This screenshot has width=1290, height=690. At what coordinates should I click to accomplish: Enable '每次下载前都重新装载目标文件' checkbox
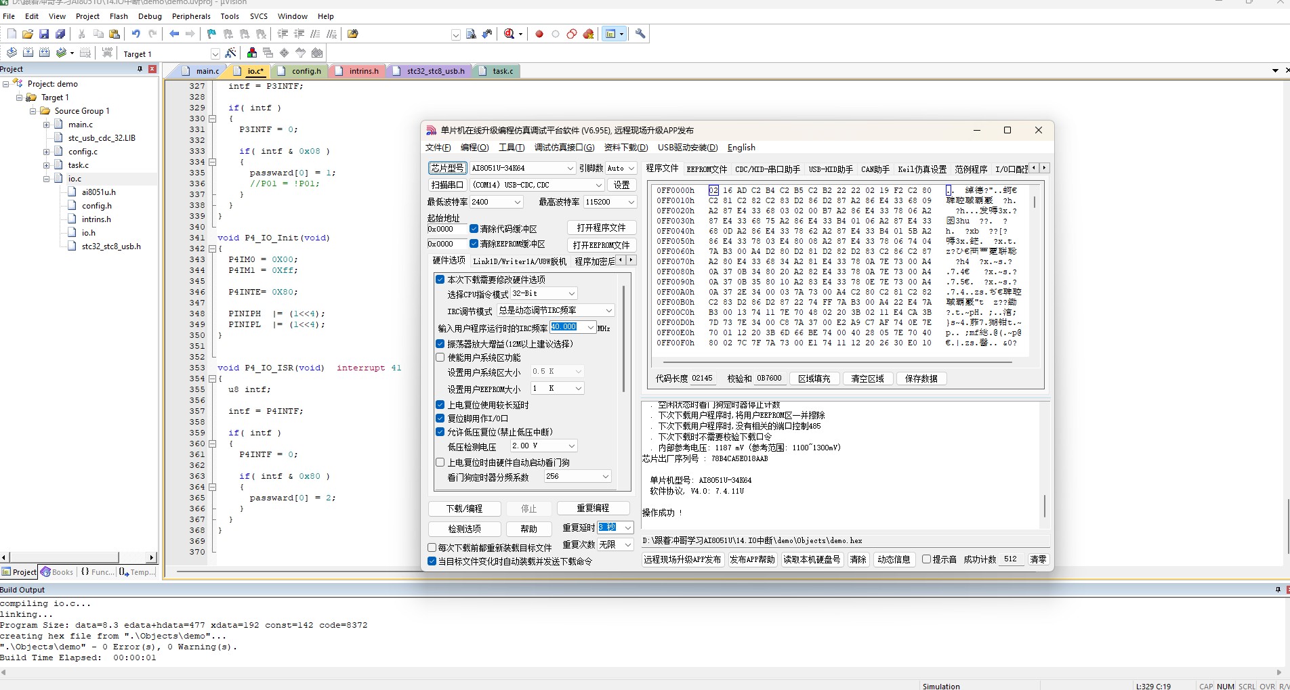pyautogui.click(x=432, y=548)
